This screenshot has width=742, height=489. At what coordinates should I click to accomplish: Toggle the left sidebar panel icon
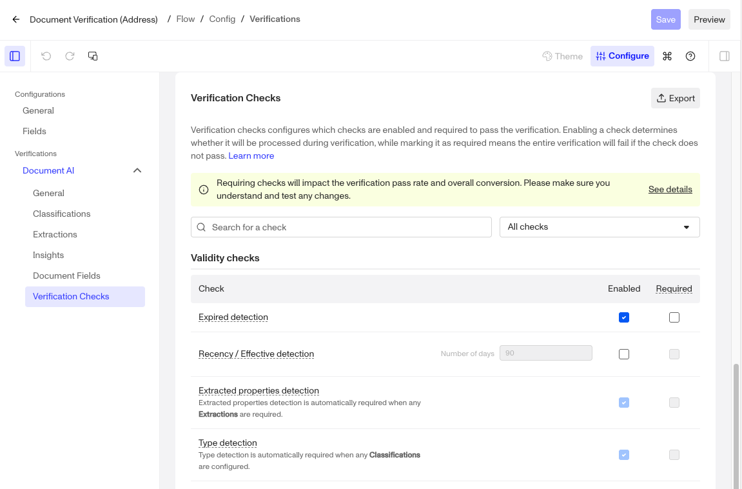point(15,56)
